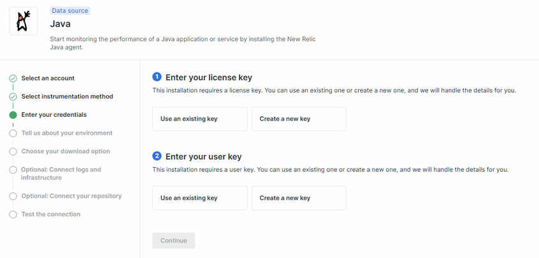539x258 pixels.
Task: Click the Data source tag label
Action: coord(70,11)
